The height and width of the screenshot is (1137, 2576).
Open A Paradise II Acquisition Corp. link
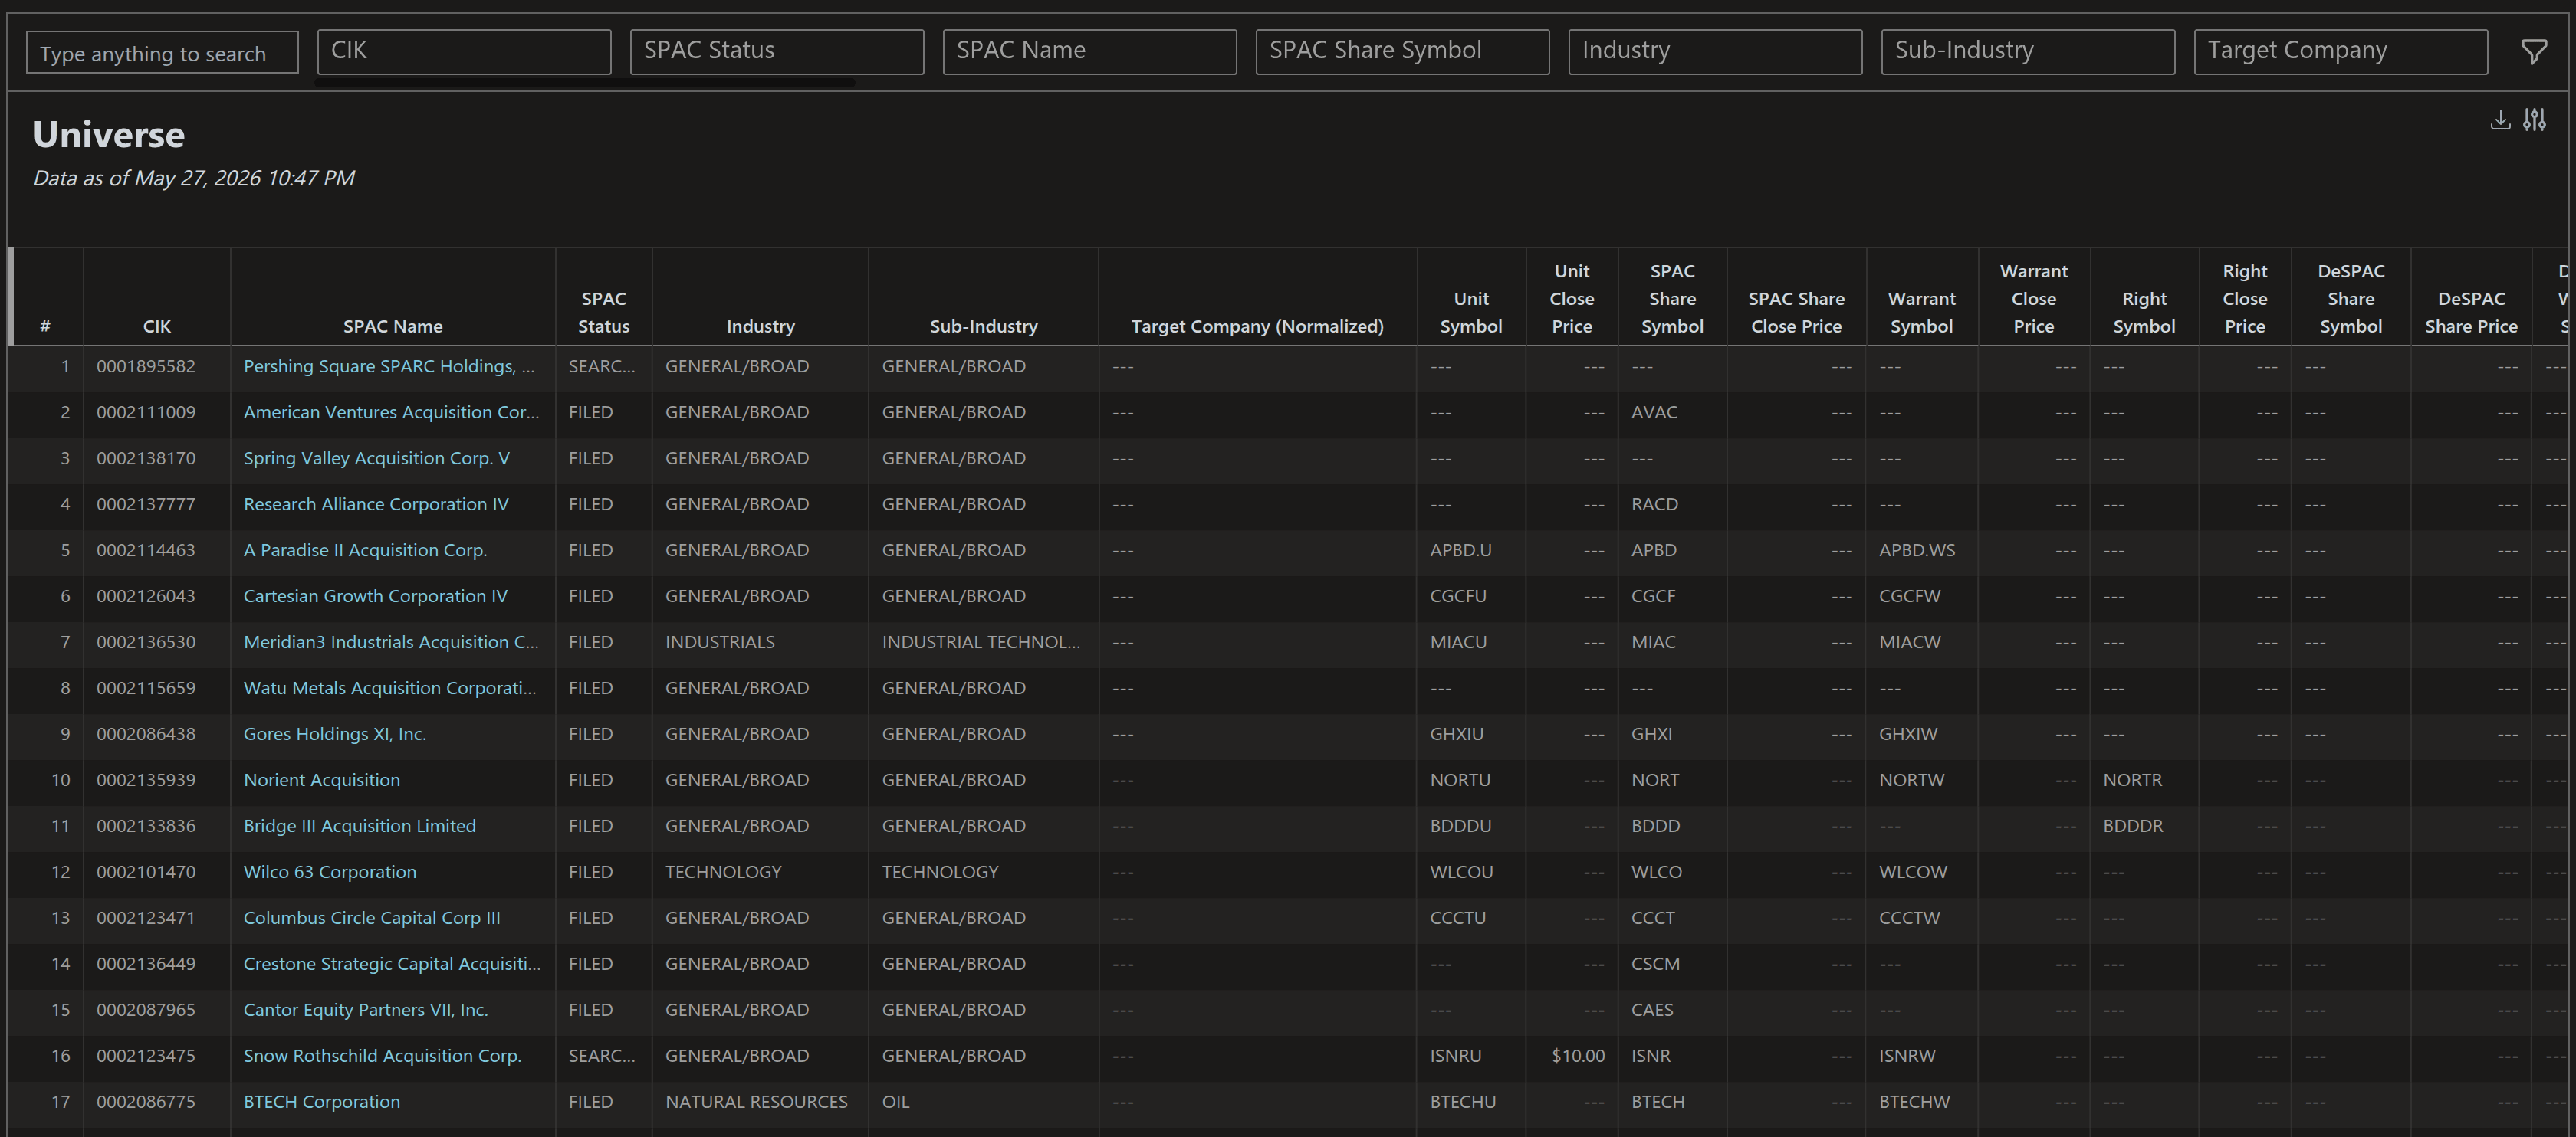[365, 551]
